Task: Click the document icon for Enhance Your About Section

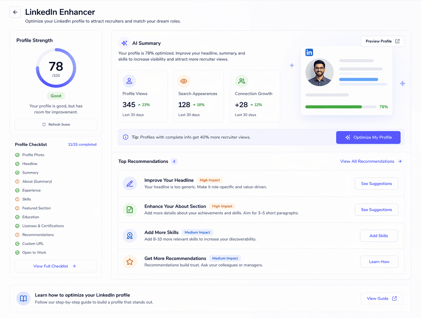Action: (130, 209)
